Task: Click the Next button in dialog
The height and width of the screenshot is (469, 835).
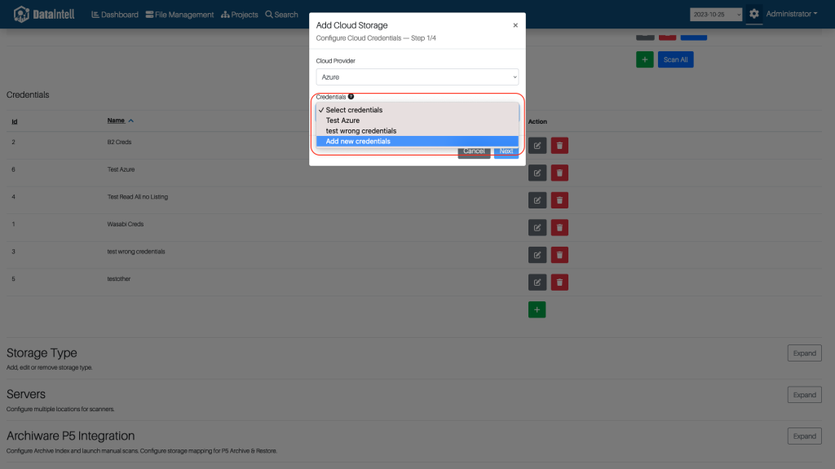Action: [x=506, y=151]
